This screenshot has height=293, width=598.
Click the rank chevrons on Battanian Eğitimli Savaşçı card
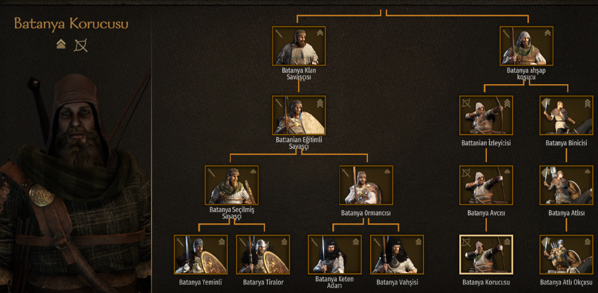point(319,103)
